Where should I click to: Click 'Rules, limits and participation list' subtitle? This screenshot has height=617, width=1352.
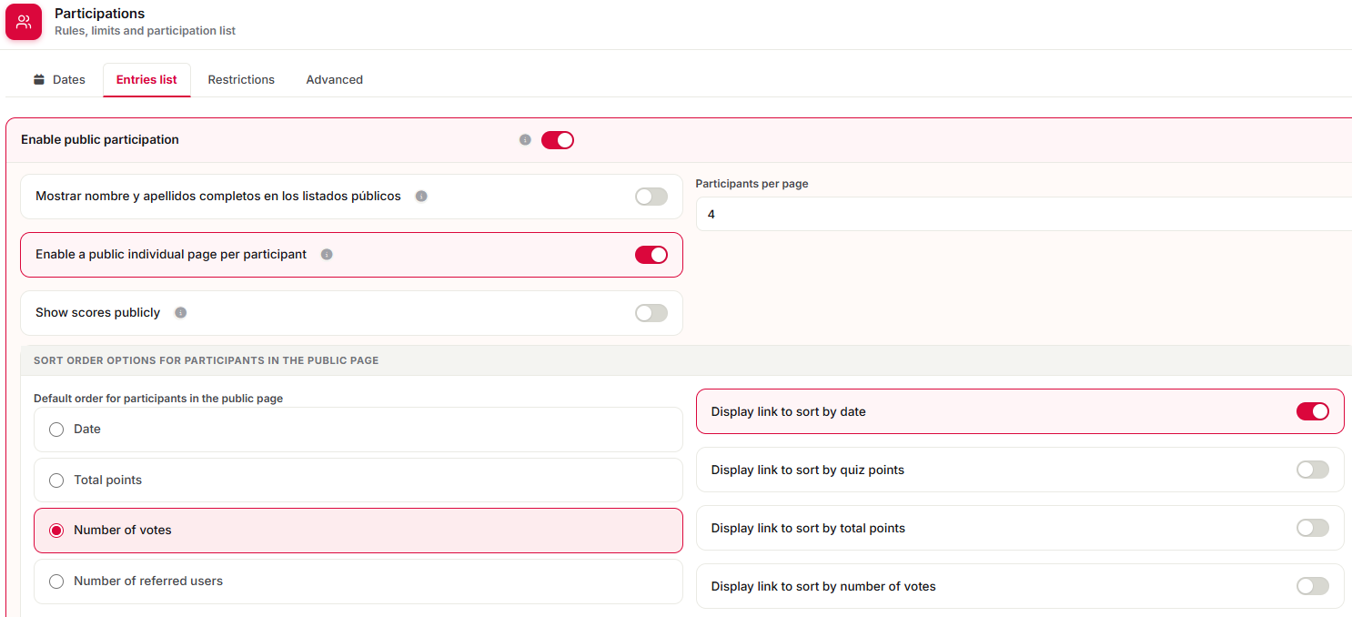tap(145, 31)
